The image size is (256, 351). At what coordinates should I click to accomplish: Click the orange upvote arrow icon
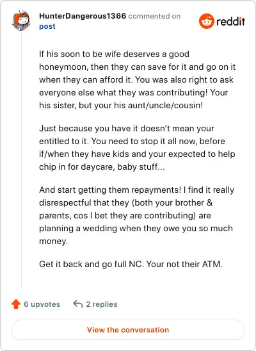(16, 304)
